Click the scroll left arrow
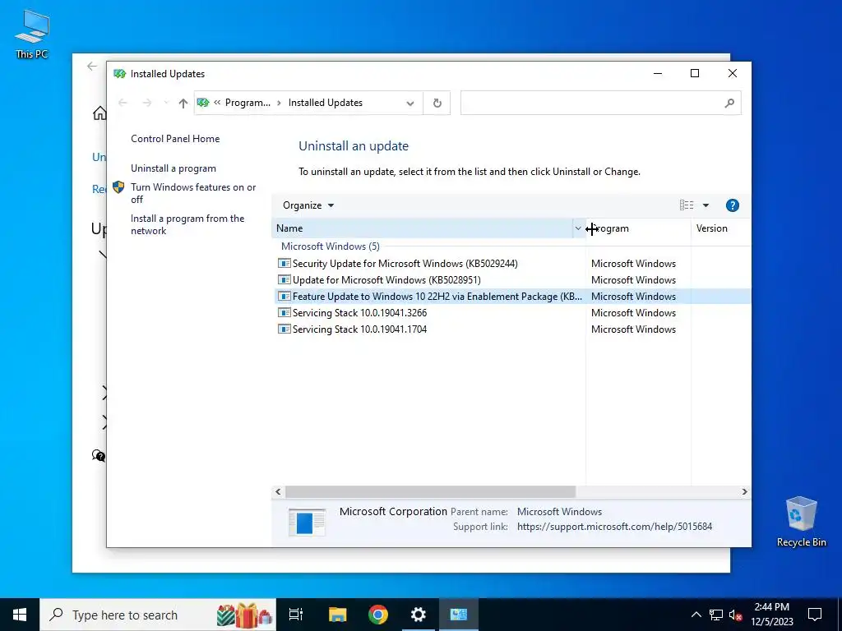842x631 pixels. coord(278,492)
